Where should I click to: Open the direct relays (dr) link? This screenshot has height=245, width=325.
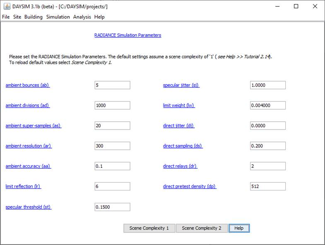coord(180,166)
